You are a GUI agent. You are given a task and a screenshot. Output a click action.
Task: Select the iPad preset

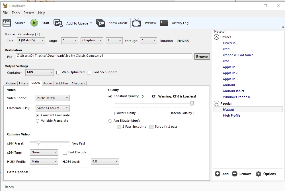coord(226,61)
